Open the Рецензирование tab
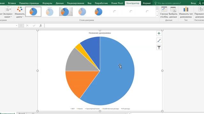The width and height of the screenshot is (204, 114). tap(76, 3)
